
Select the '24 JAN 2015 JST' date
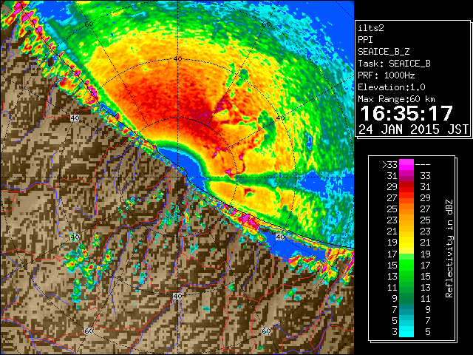click(413, 129)
